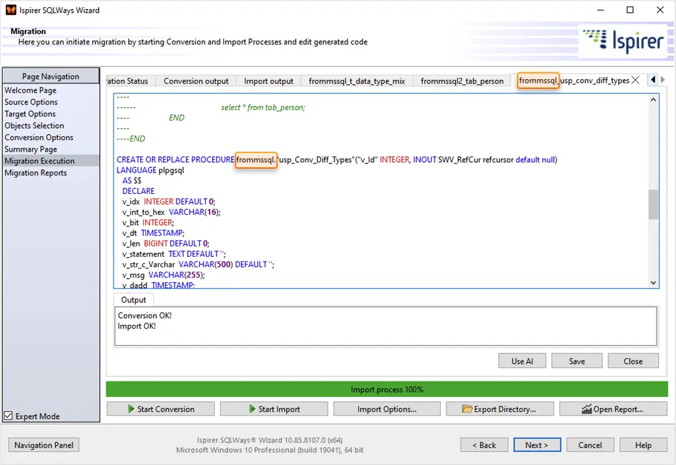This screenshot has height=465, width=676.
Task: Click the 'v_idx INTEGER DEFAULT 0;' line
Action: pos(169,201)
